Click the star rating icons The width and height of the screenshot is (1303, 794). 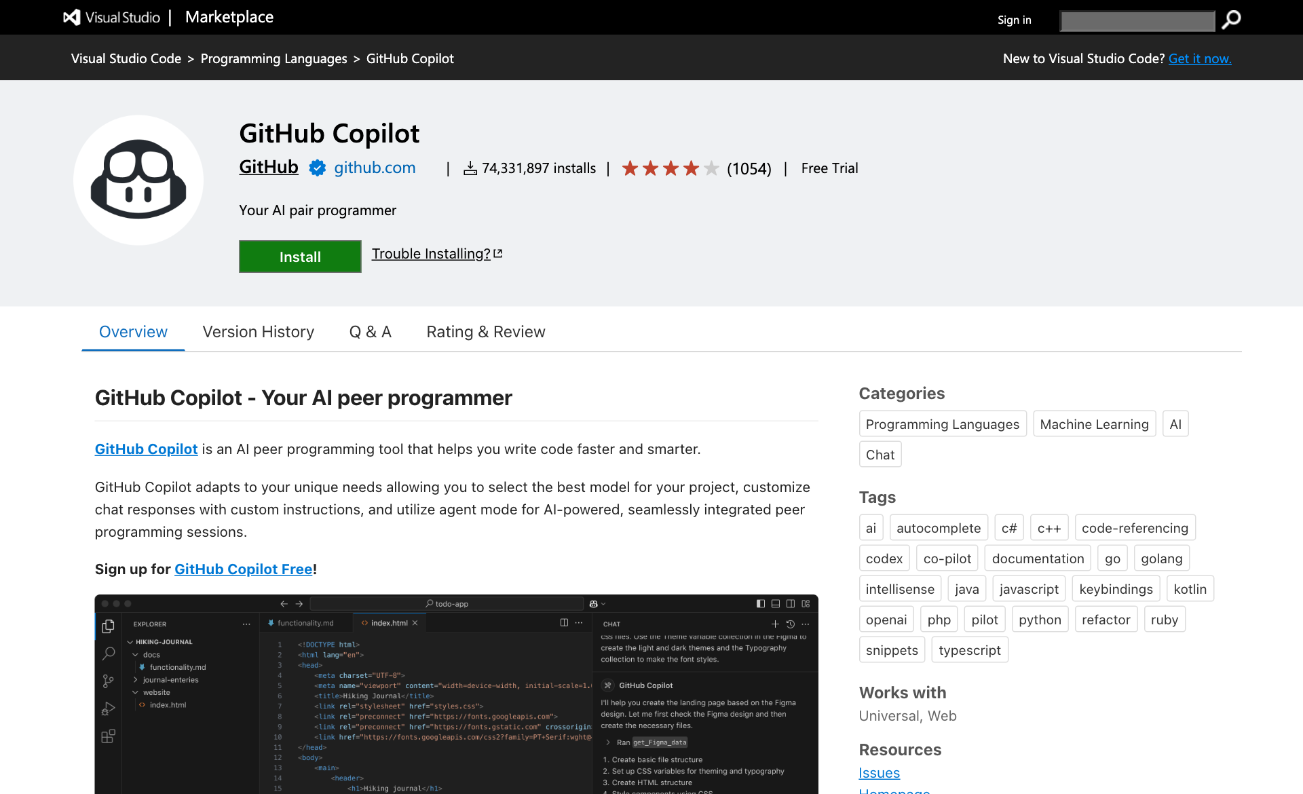click(x=670, y=168)
